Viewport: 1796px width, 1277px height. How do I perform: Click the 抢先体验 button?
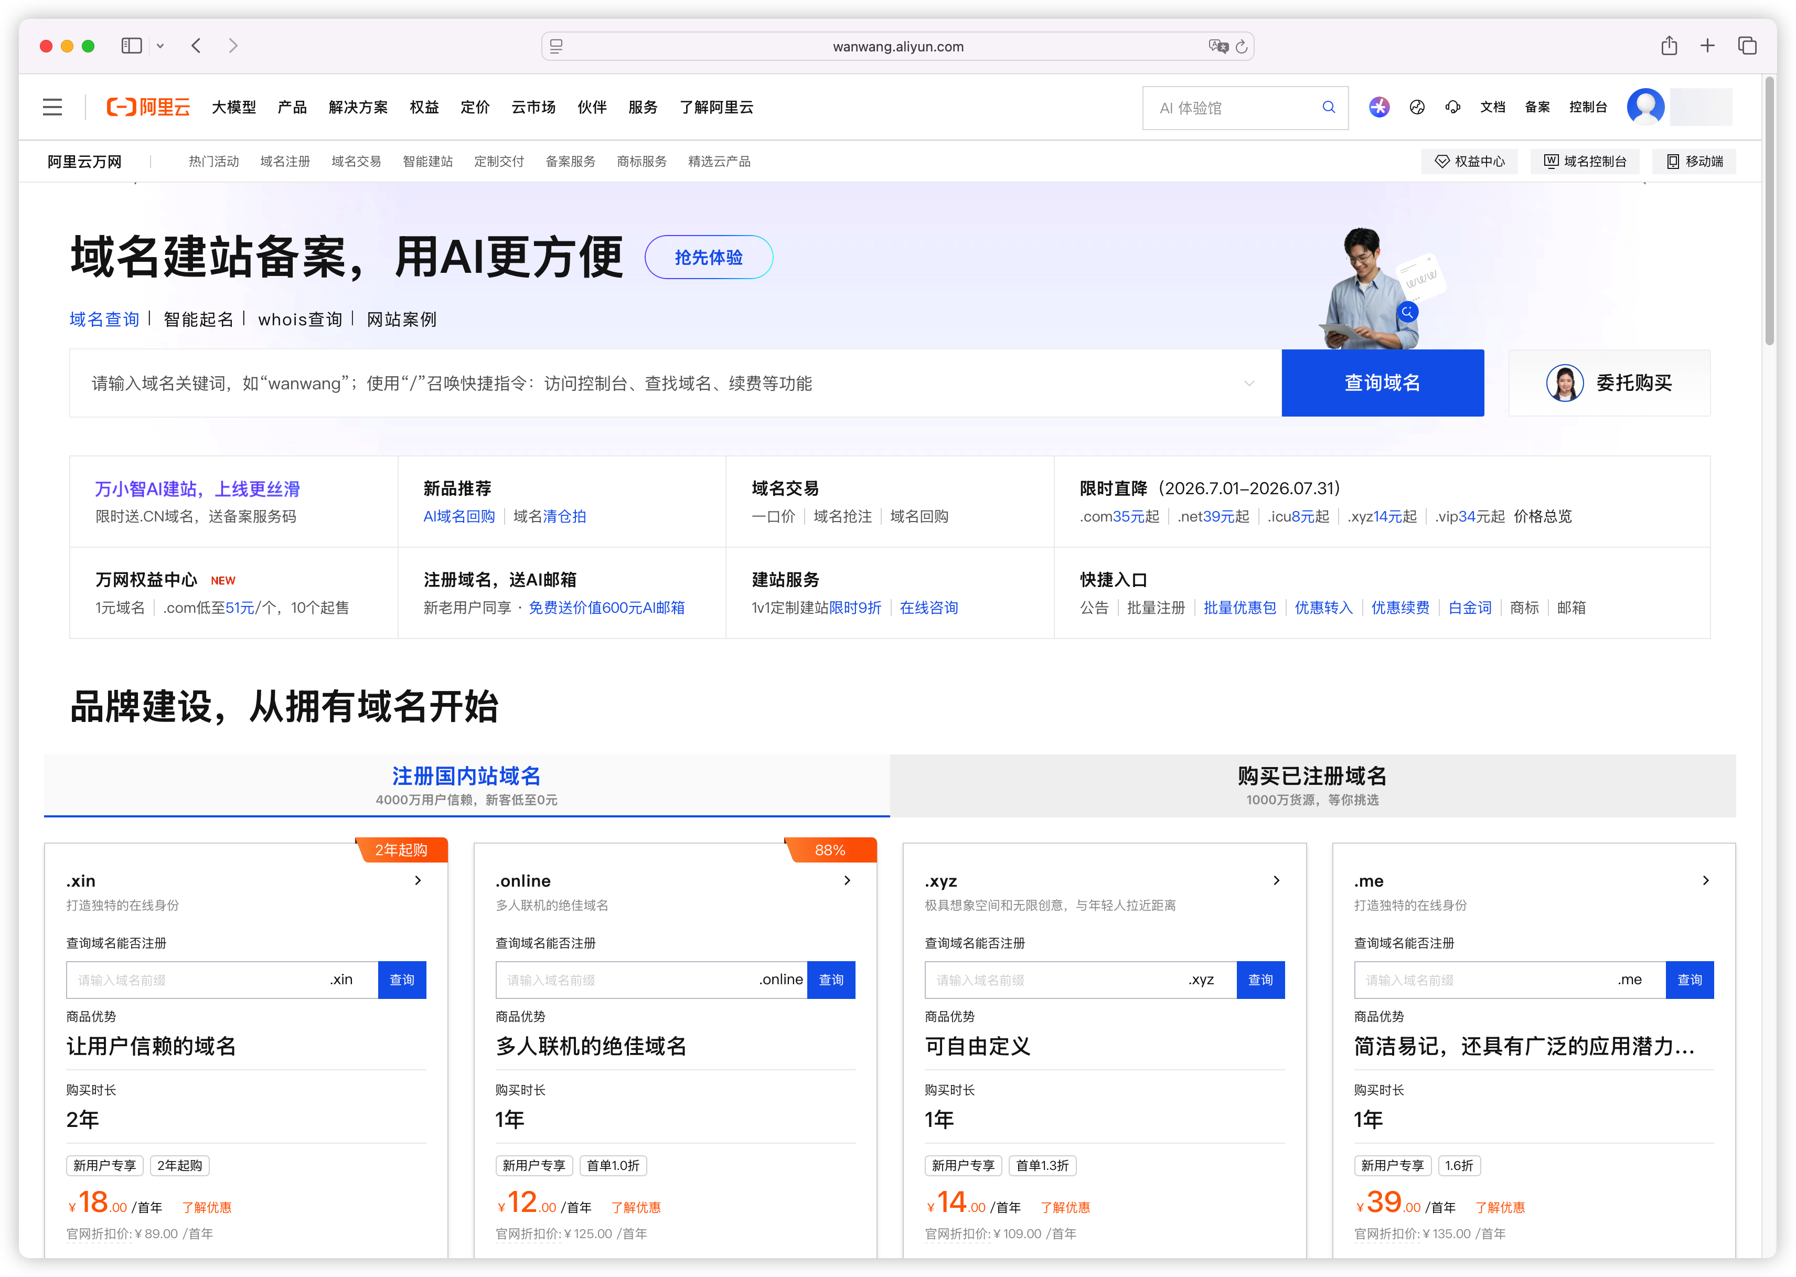(x=708, y=258)
